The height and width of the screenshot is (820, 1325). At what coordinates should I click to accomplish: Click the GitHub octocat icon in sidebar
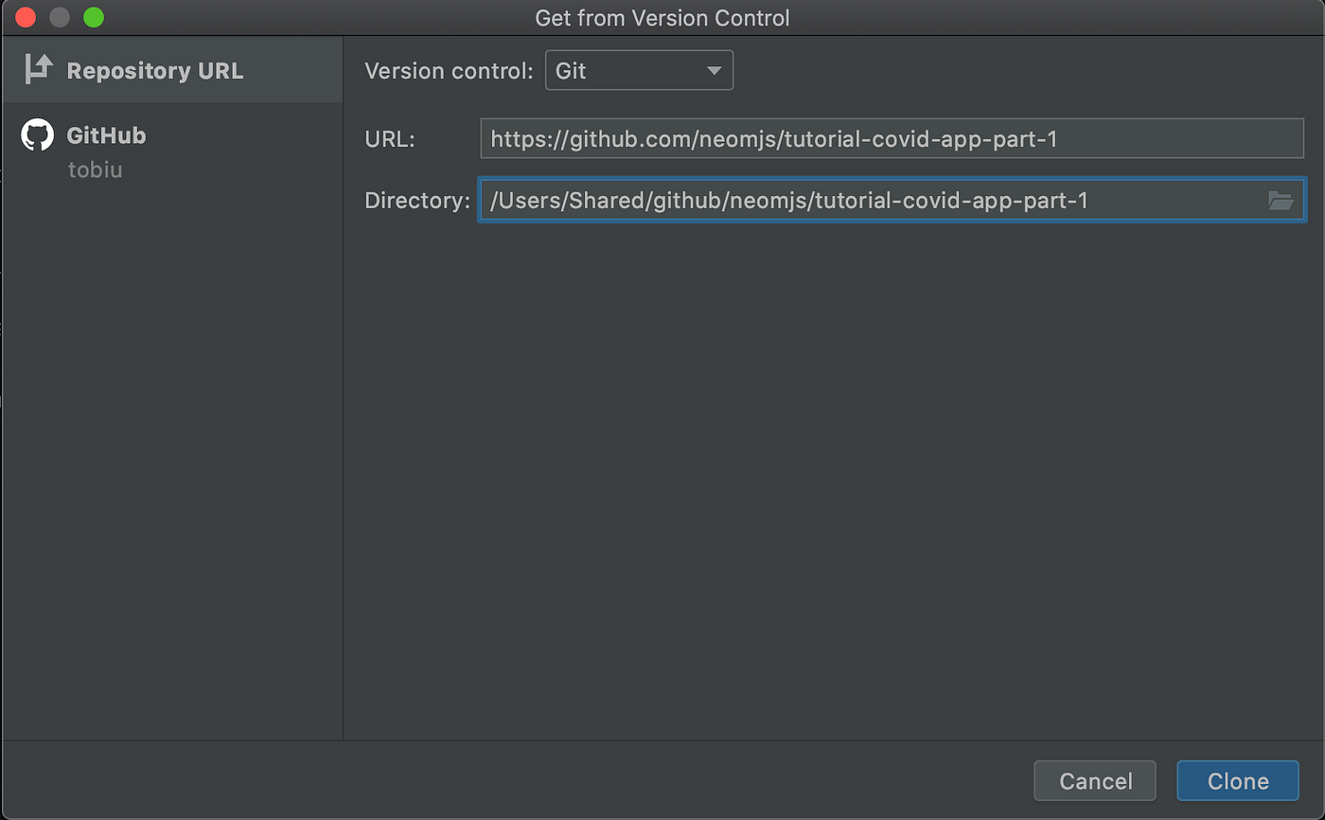(36, 134)
